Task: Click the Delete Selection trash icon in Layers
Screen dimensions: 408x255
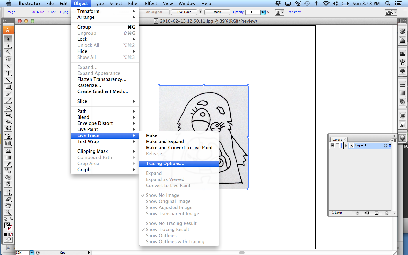Action: 387,213
